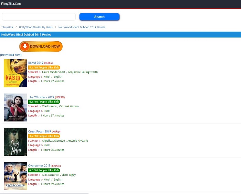
Task: Click the blue HollyWood Hindi Dubbed 2019 Movies header
Action: coord(120,34)
